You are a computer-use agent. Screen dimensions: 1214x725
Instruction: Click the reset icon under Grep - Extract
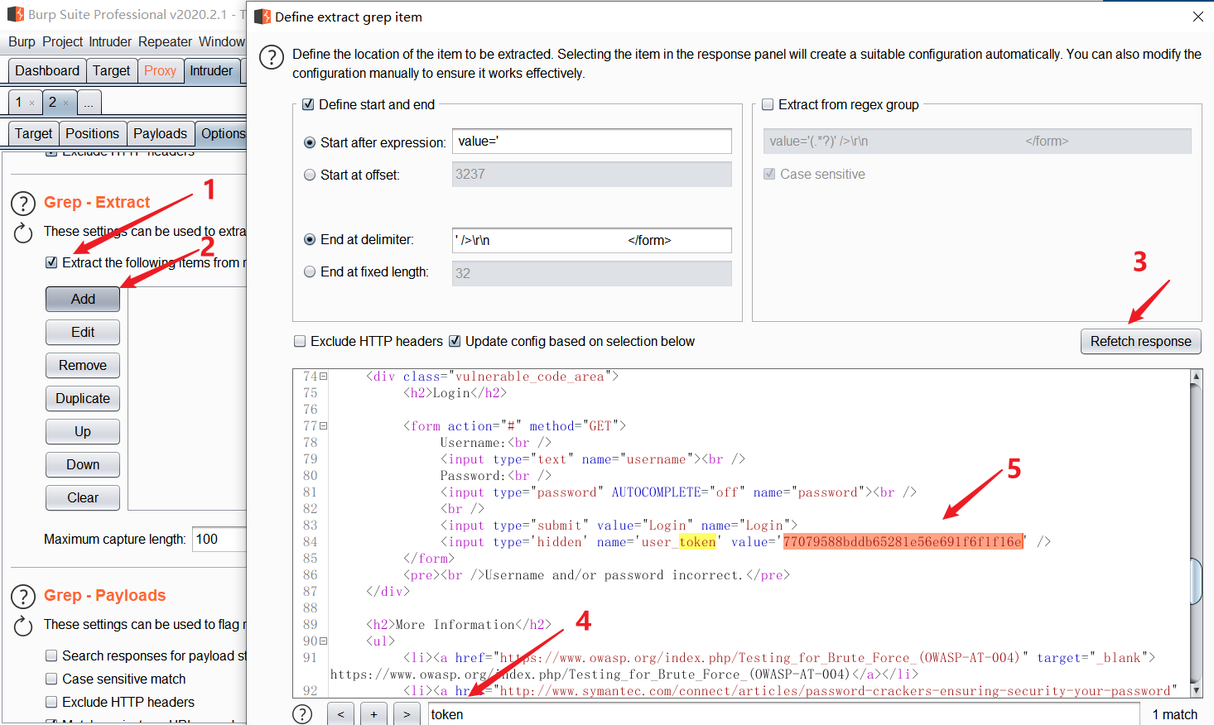coord(23,233)
